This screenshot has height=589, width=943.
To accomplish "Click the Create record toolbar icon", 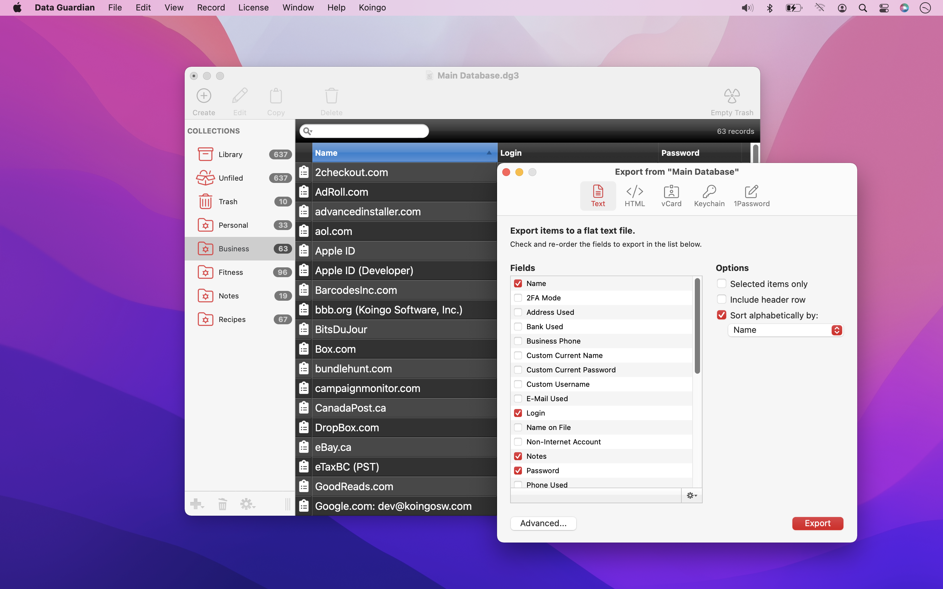I will [203, 96].
